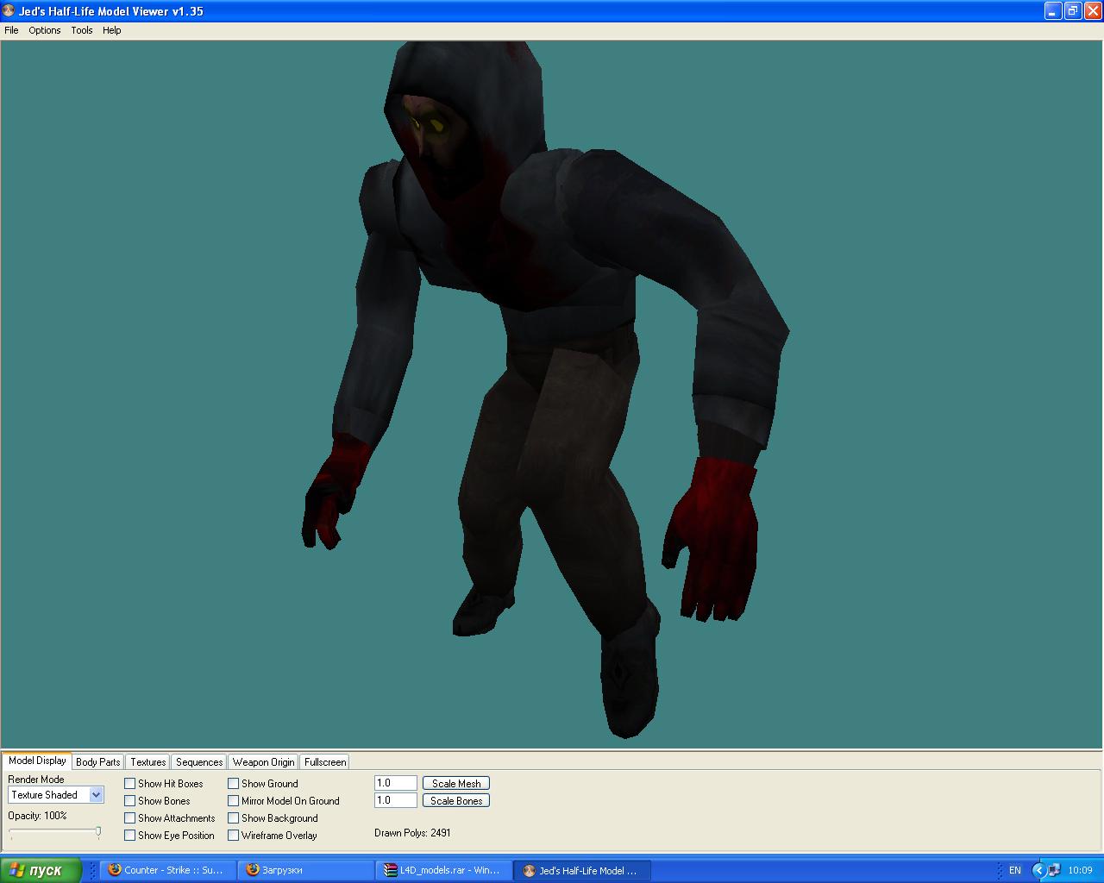Open the Tools menu
The width and height of the screenshot is (1104, 883).
(82, 30)
